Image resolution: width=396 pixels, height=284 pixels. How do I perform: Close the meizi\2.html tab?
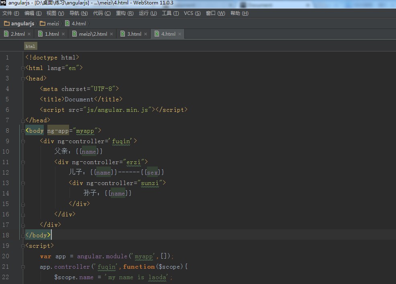point(111,34)
